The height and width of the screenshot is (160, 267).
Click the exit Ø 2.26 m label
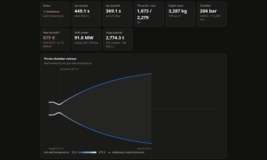[144, 148]
